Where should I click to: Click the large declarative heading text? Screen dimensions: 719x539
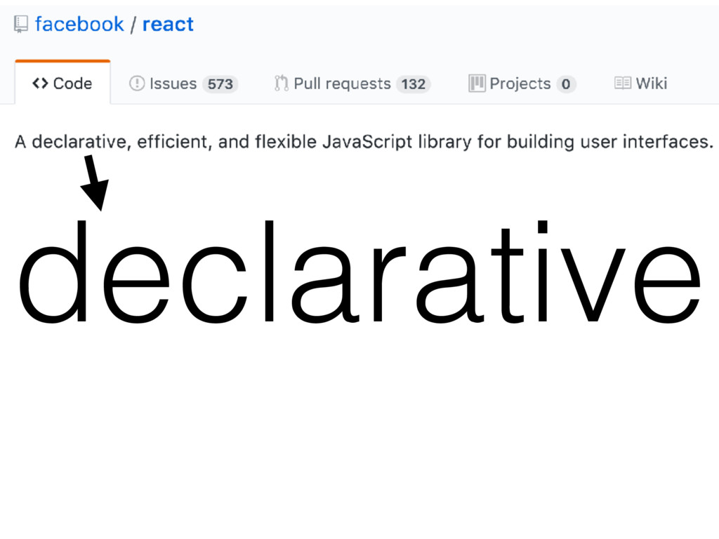click(x=359, y=272)
